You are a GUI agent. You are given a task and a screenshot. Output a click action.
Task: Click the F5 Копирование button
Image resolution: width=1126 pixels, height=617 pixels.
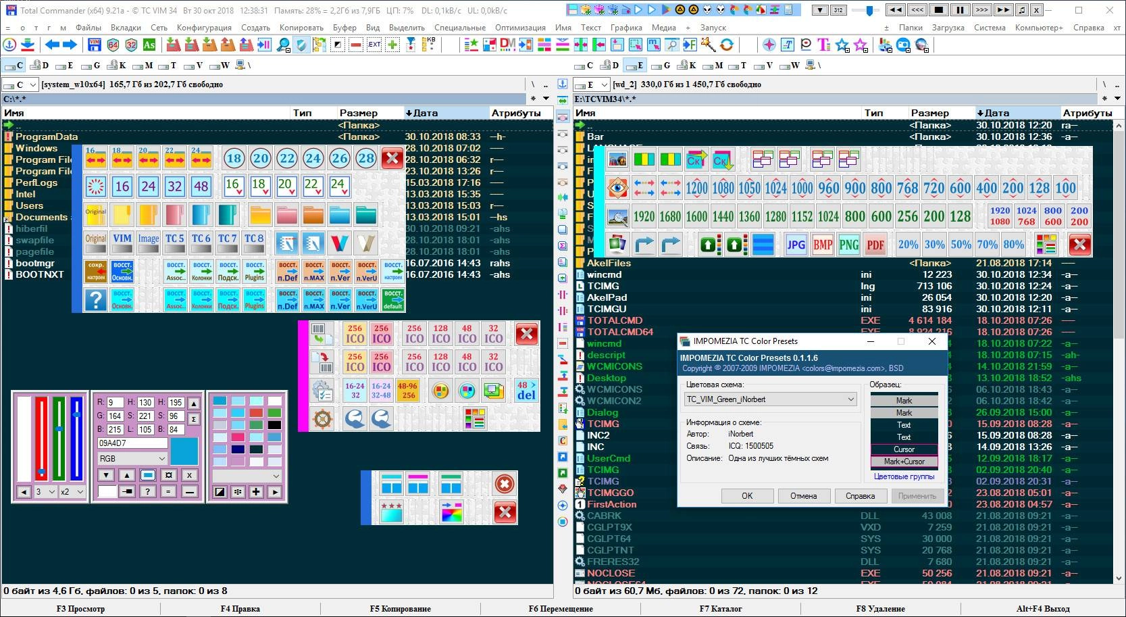(x=400, y=608)
